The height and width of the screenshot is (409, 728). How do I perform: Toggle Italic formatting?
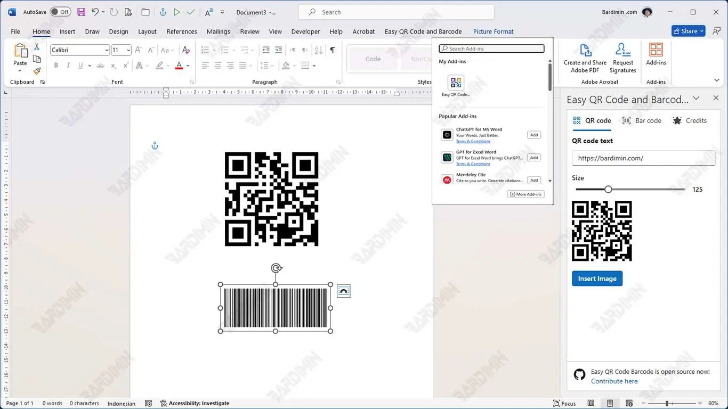[68, 66]
